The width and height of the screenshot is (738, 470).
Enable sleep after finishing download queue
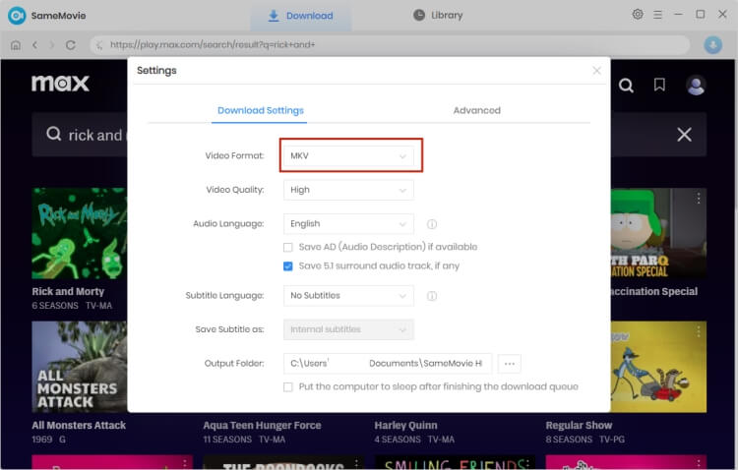288,387
